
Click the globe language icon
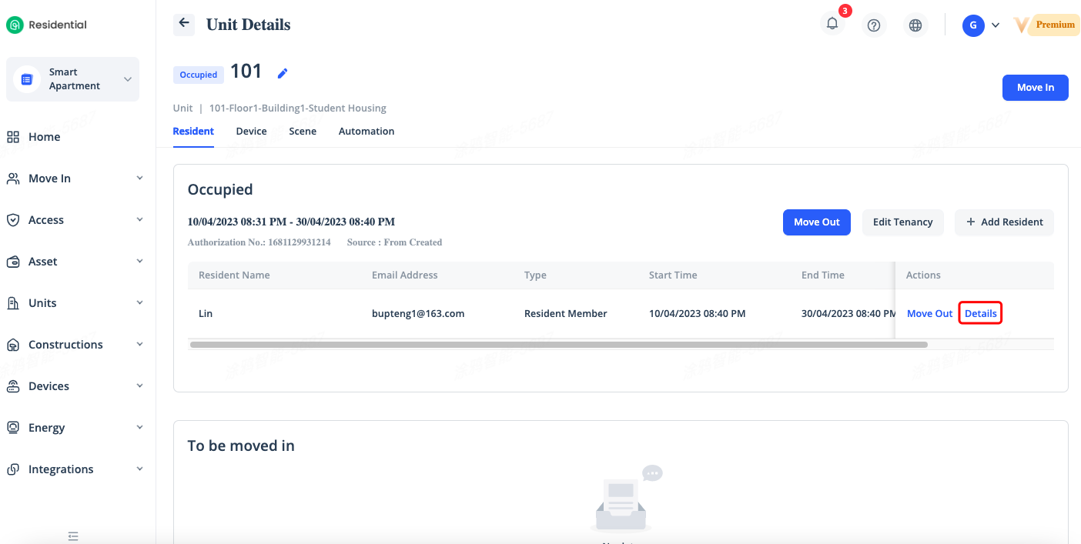click(x=915, y=25)
